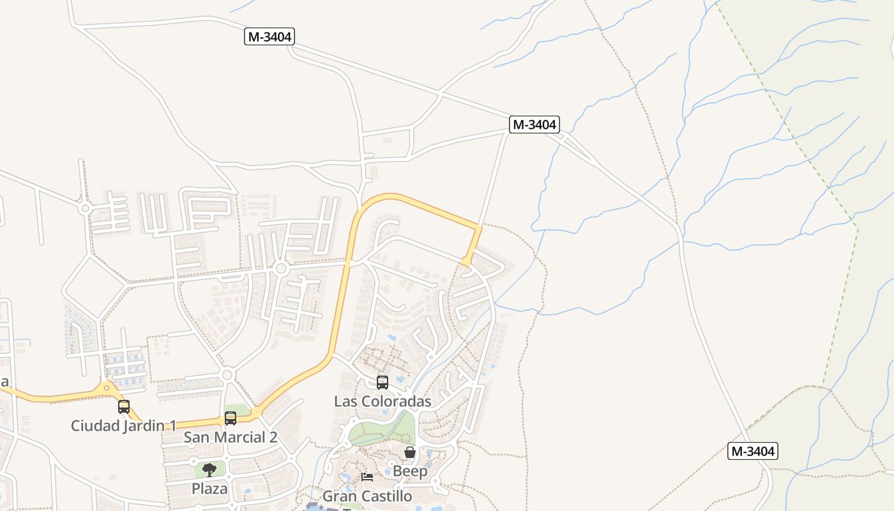
Task: Select the M-3404 shield at the central junction
Action: (x=534, y=125)
